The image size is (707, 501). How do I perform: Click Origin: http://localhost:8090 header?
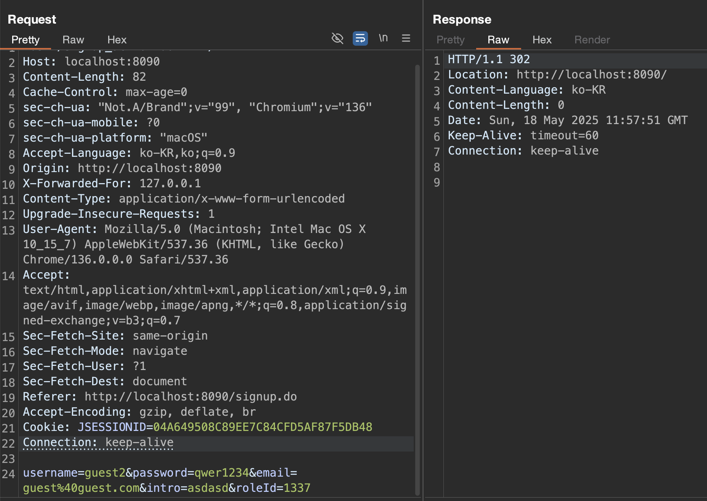[122, 168]
